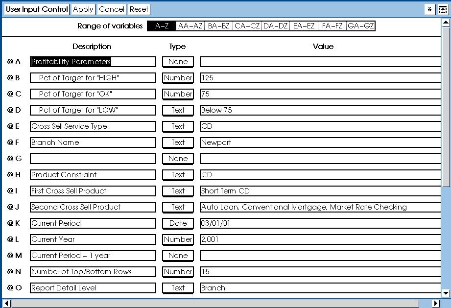Click the value field containing Newport
The height and width of the screenshot is (308, 451).
point(320,142)
